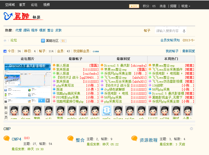Image resolution: width=209 pixels, height=155 pixels.
Task: Click avatar of new member 测试
Action: click(x=176, y=111)
